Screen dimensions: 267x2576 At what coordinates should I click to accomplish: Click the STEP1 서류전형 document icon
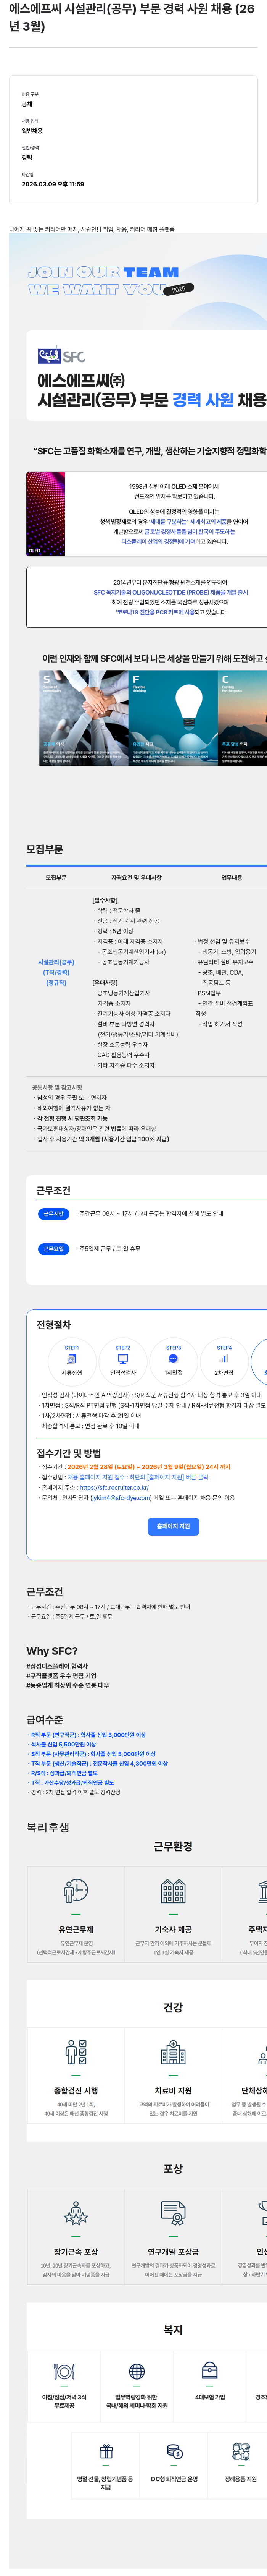(x=72, y=1359)
